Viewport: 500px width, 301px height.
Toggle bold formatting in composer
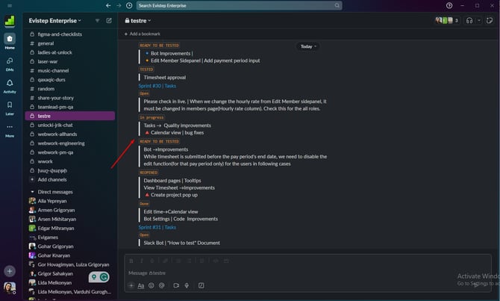(x=131, y=261)
